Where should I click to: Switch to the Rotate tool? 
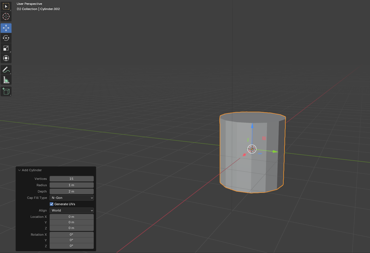point(6,38)
